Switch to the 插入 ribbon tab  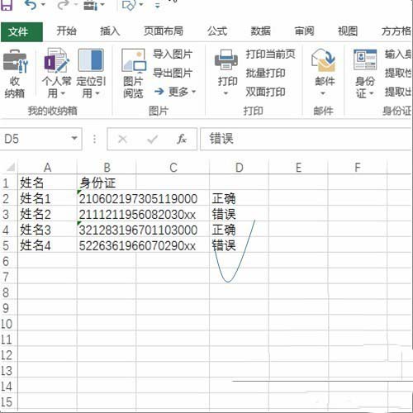tap(110, 31)
